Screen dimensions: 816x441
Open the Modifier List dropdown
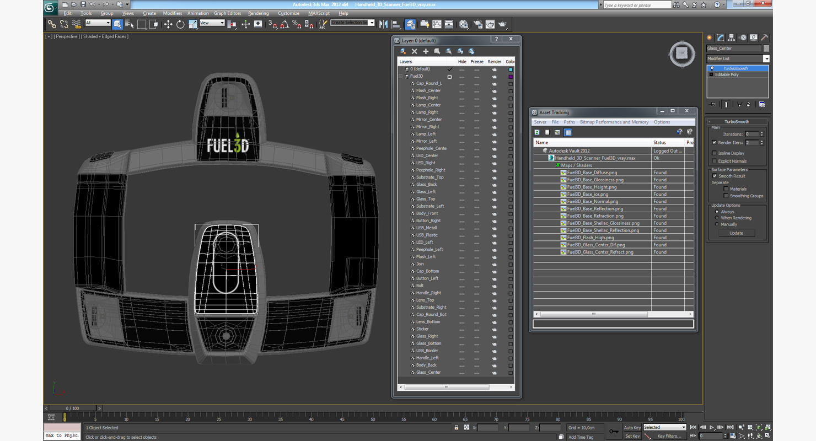pos(766,58)
